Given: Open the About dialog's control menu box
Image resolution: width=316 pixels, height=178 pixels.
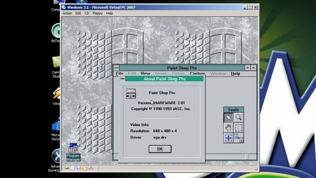Looking at the screenshot, I should (x=122, y=79).
